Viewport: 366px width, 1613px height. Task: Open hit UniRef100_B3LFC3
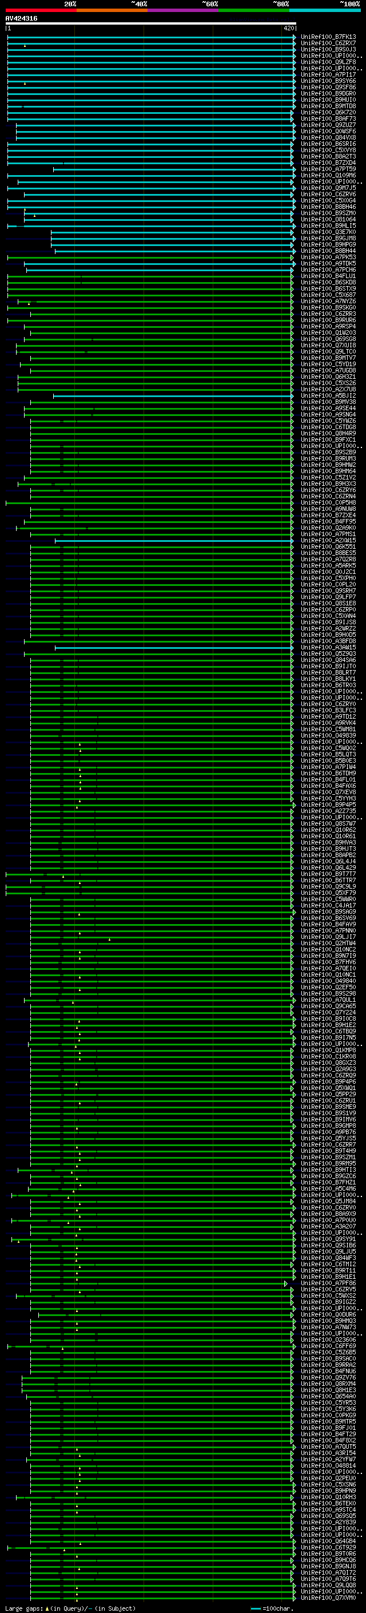click(x=328, y=711)
